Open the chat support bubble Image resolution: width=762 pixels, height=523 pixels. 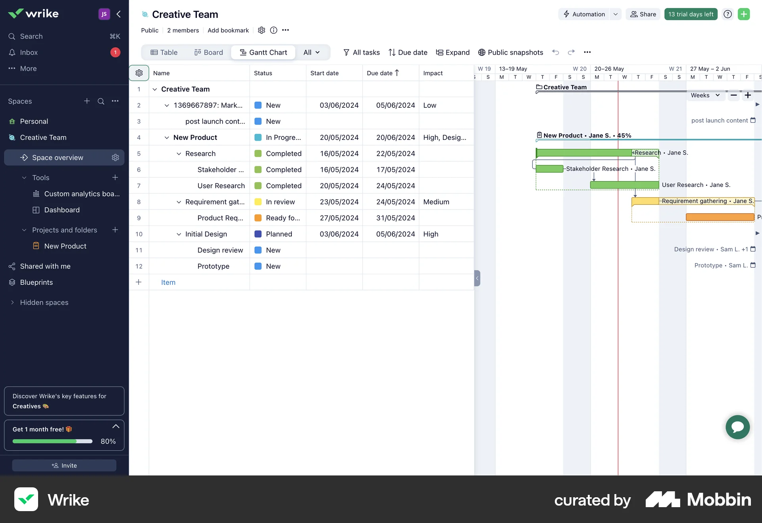pos(737,427)
